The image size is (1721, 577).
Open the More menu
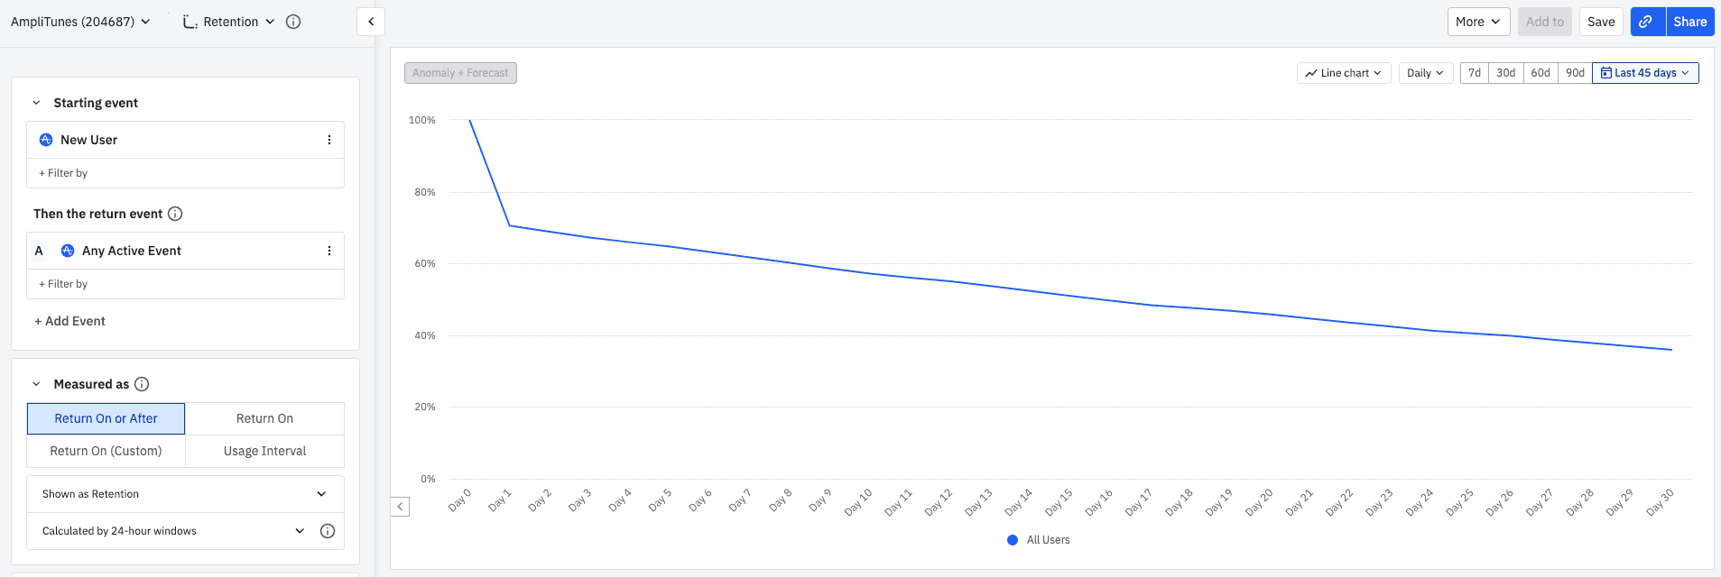coord(1477,22)
